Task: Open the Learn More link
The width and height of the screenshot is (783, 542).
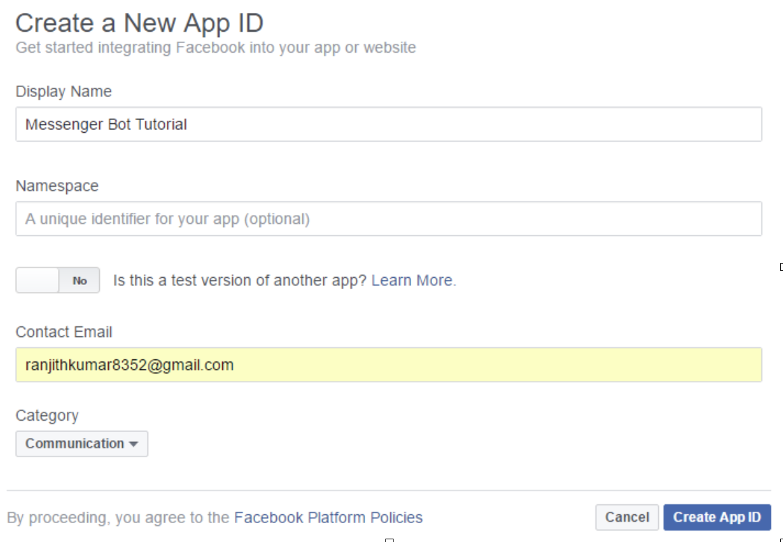Action: click(413, 280)
